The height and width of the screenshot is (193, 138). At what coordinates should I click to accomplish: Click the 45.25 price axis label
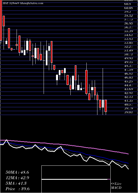tap(129, 81)
